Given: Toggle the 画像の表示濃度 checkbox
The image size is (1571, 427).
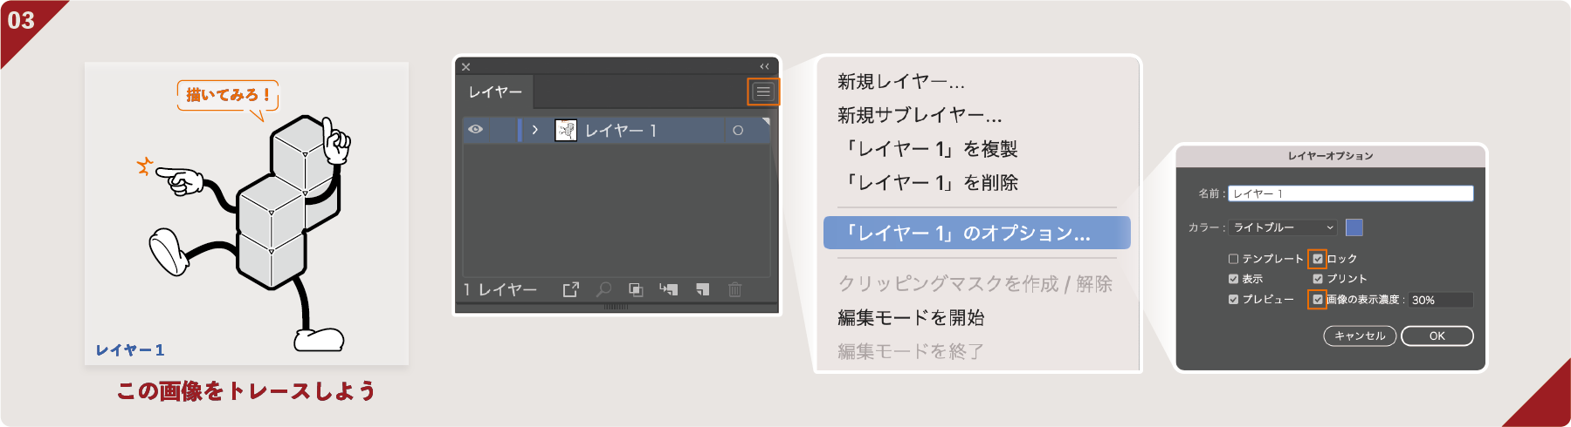Looking at the screenshot, I should click(x=1317, y=300).
